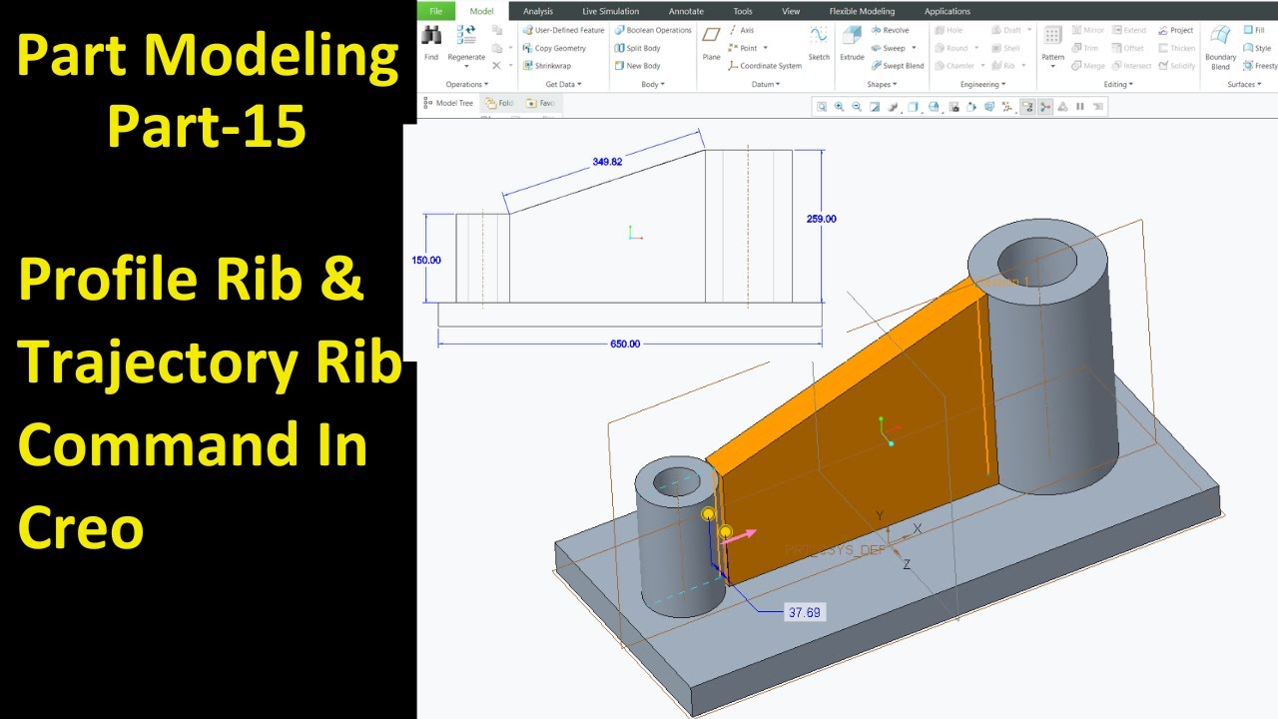The image size is (1278, 719).
Task: Open User-Defined Feature
Action: 563,30
